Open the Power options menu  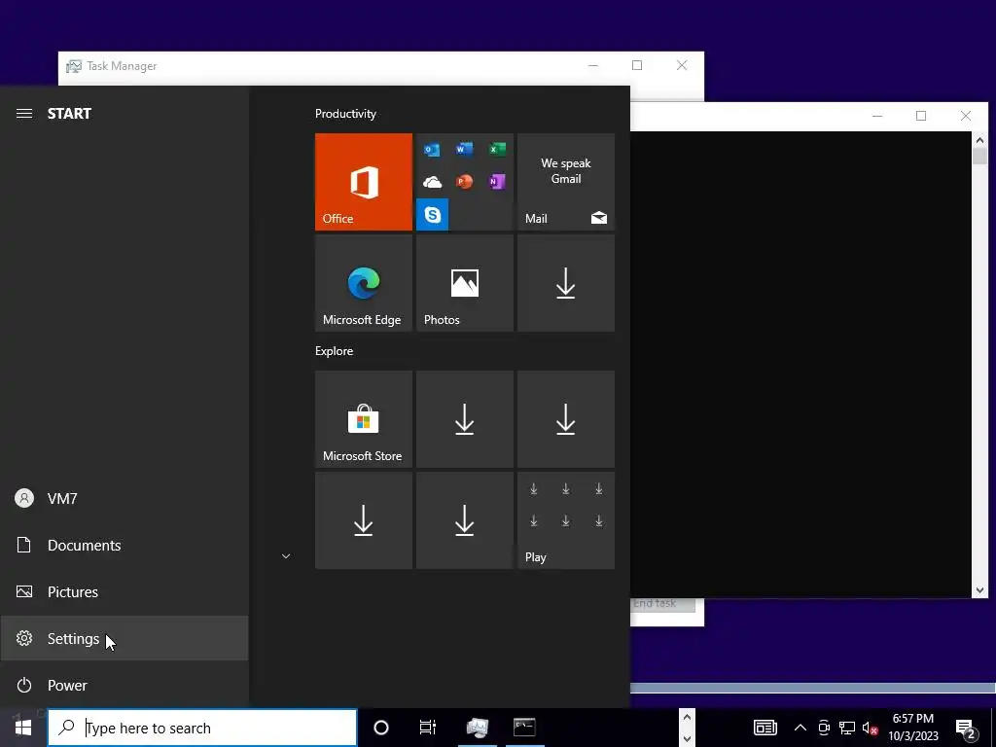(124, 685)
